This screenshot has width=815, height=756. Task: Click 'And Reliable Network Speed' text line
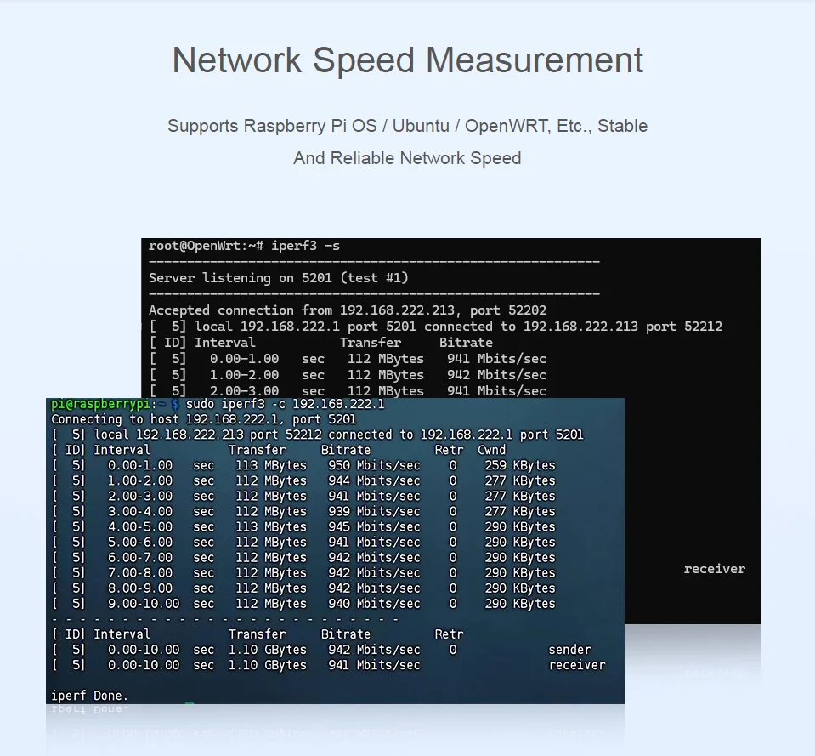tap(407, 158)
